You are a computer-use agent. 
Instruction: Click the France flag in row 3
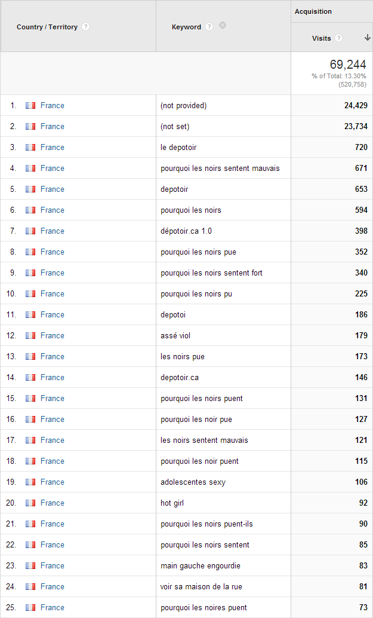coord(30,147)
